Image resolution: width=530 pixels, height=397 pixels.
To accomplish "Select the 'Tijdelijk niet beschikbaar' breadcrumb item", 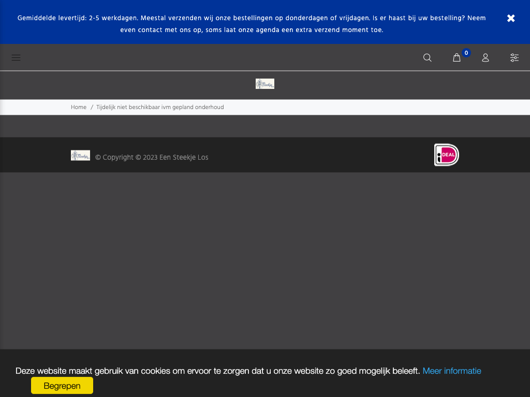I will (x=160, y=108).
